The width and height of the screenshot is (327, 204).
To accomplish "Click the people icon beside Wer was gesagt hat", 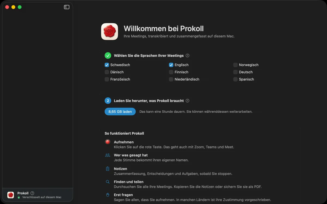I will tap(108, 155).
